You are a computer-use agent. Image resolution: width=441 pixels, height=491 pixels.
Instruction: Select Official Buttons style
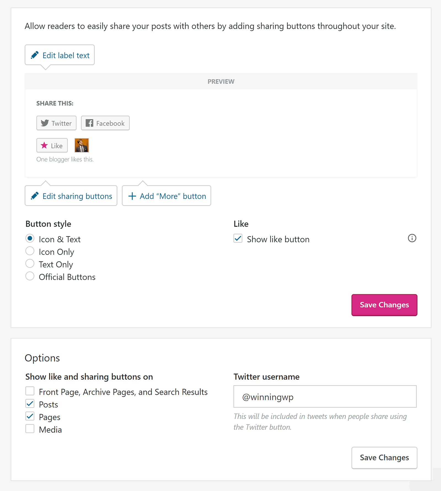point(30,276)
